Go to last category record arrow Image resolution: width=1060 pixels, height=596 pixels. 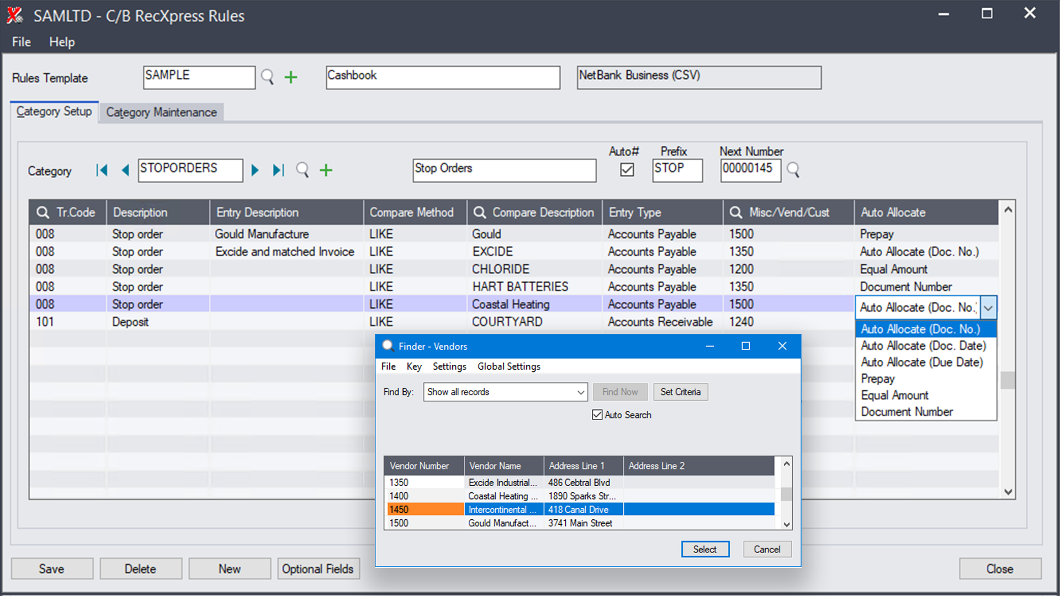click(x=278, y=170)
